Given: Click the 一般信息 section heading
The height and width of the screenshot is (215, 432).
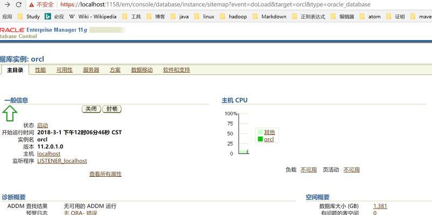Looking at the screenshot, I should [x=16, y=101].
